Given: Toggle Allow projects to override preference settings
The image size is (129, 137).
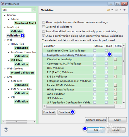Looking at the screenshot, I should click(44, 22).
